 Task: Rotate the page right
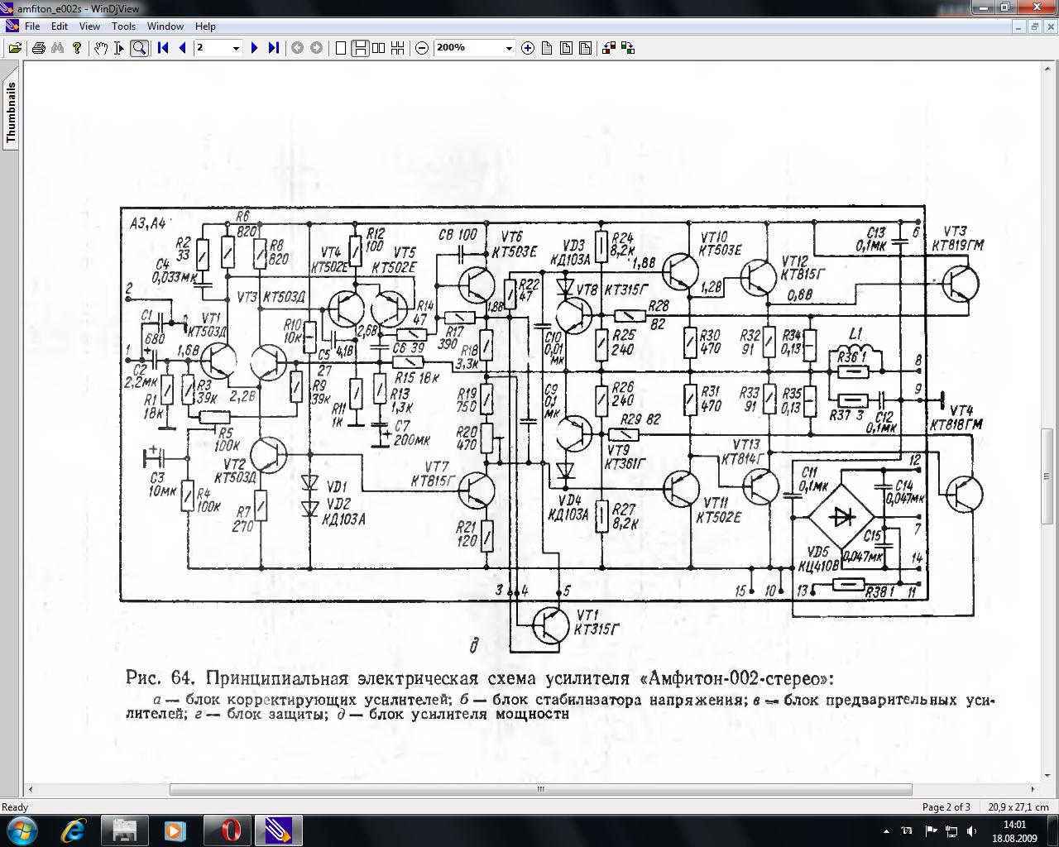[x=628, y=48]
